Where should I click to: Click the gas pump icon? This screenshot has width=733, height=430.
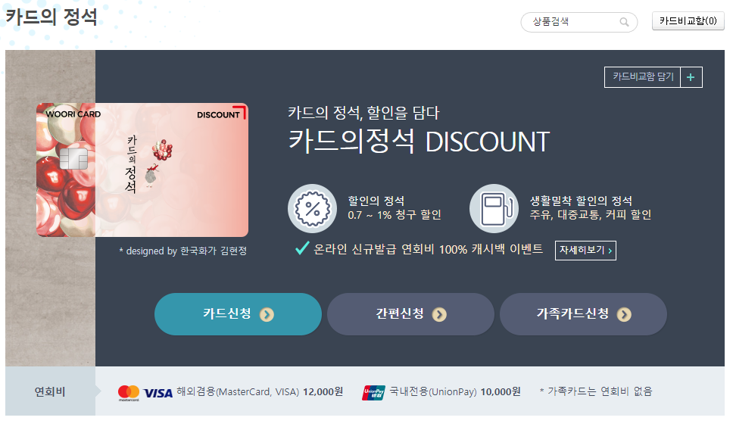click(494, 208)
